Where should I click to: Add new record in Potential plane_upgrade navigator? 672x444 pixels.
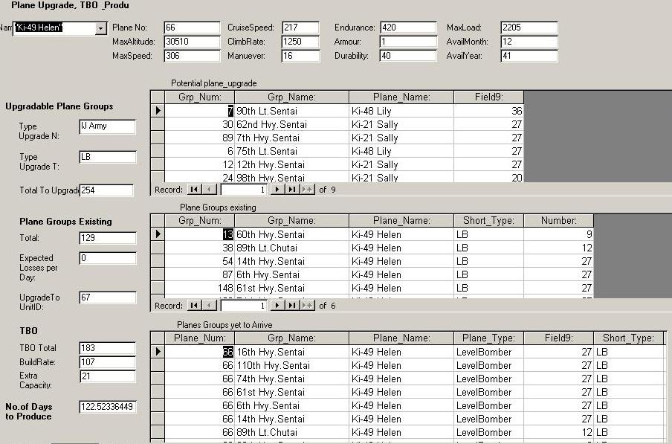point(307,190)
